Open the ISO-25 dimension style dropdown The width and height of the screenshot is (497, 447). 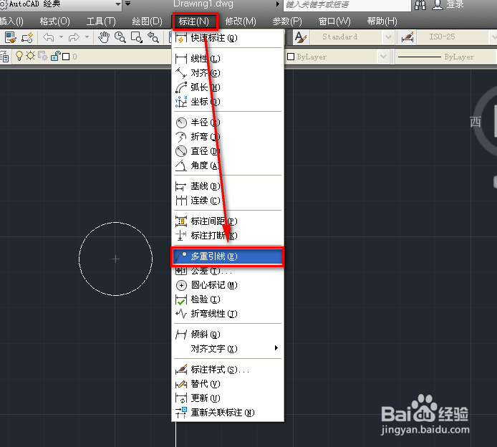tap(493, 37)
